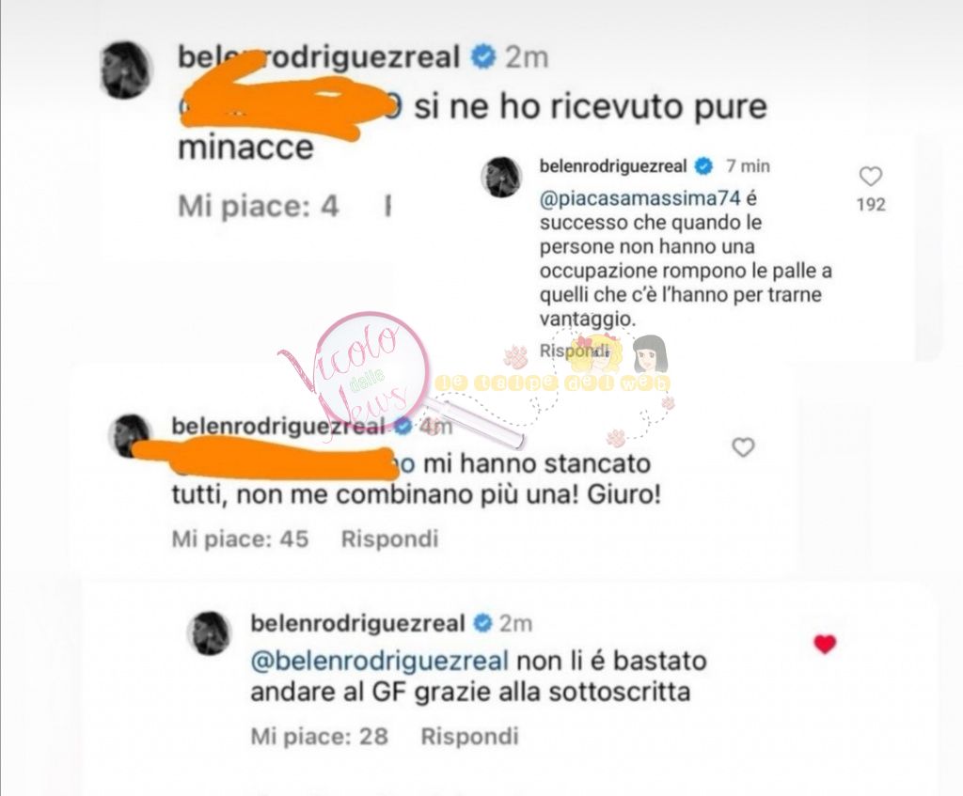Open avatar beside the GF comment
This screenshot has width=963, height=796.
coord(208,632)
